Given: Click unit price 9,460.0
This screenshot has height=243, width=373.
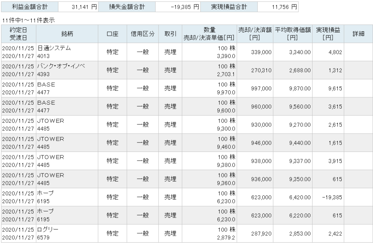Looking at the screenshot, I should point(226,147).
